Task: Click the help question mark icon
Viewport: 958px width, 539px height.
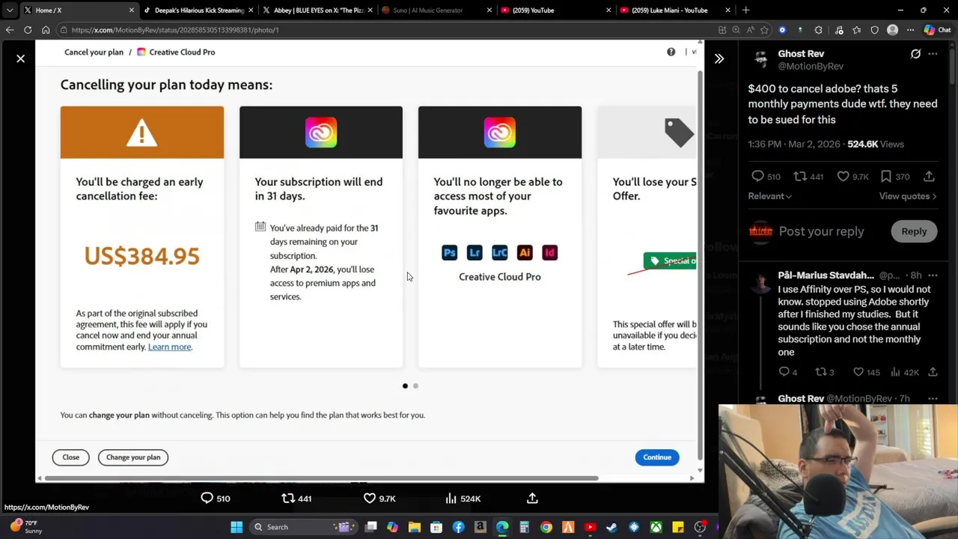Action: coord(671,52)
